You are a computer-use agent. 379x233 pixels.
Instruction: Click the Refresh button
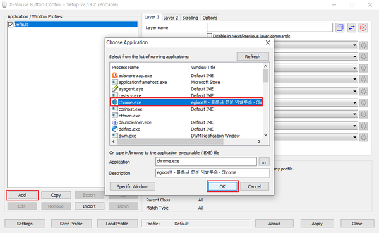pos(253,57)
